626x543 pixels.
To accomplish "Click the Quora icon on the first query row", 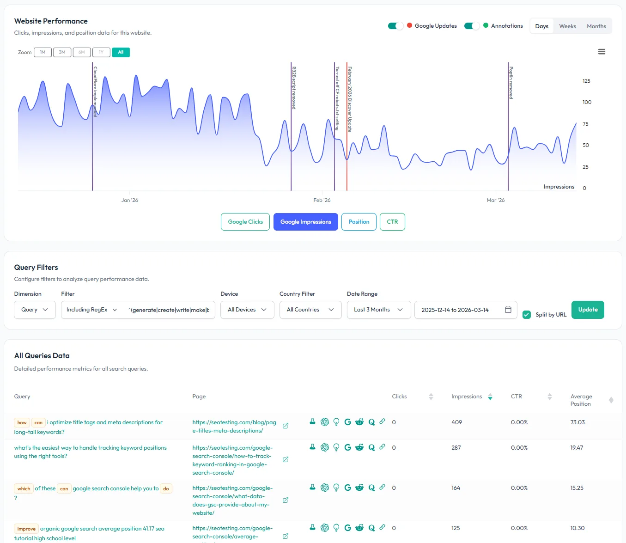I will click(x=371, y=421).
